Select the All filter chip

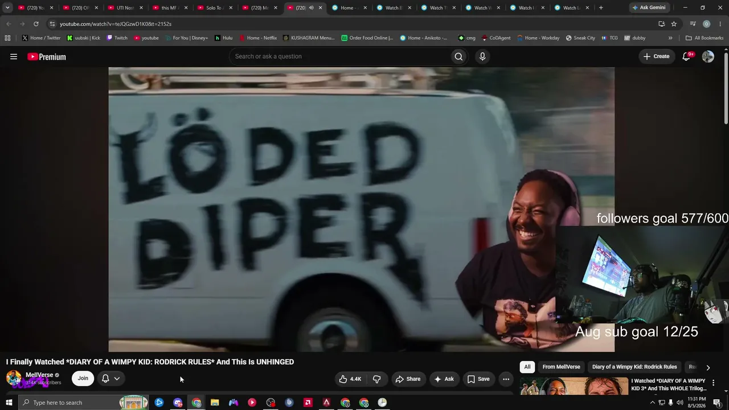(527, 367)
